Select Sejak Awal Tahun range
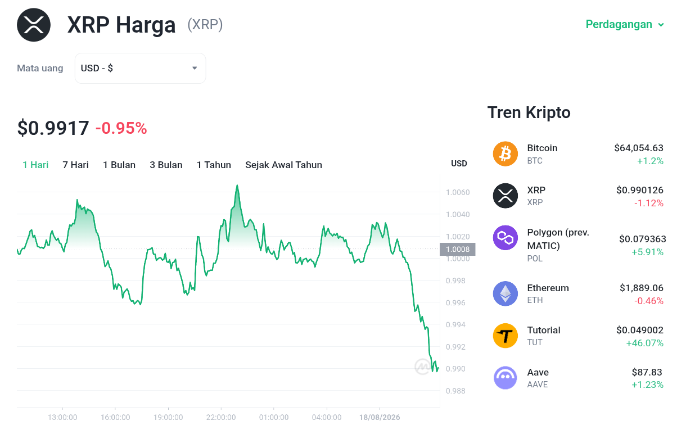 coord(283,165)
